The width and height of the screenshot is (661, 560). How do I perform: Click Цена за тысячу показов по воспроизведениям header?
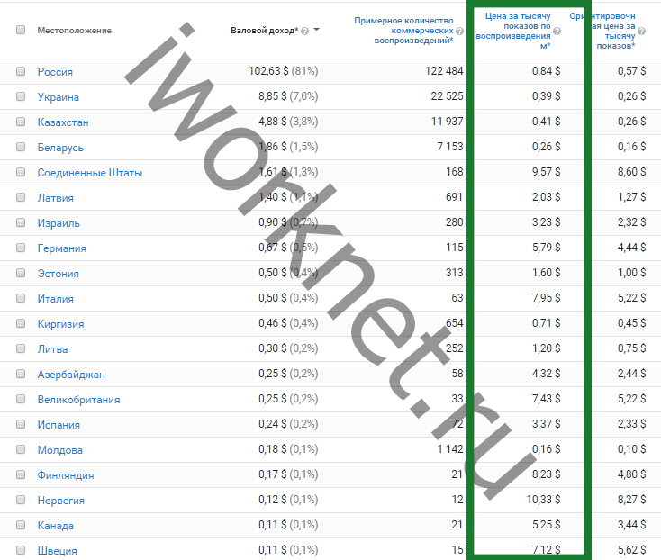[x=512, y=30]
